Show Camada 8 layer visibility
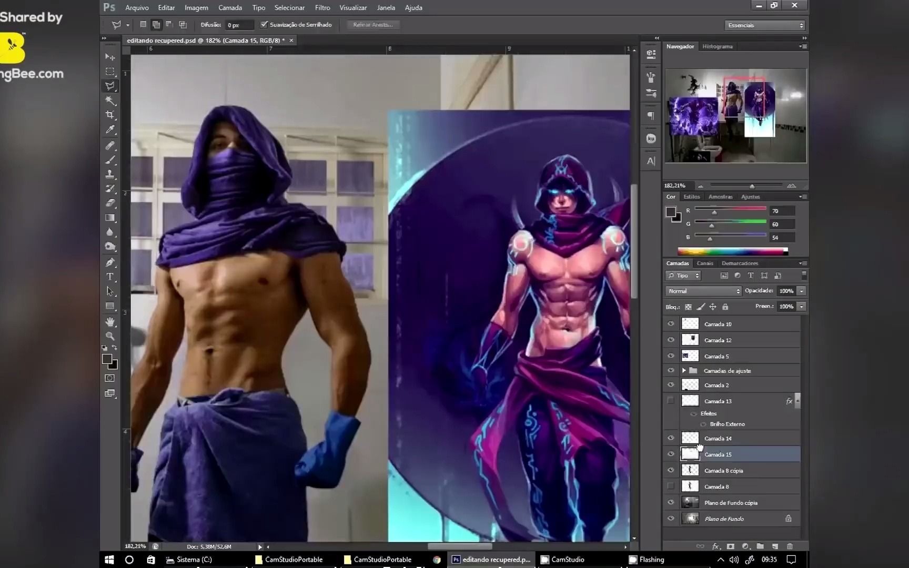909x568 pixels. (x=671, y=486)
